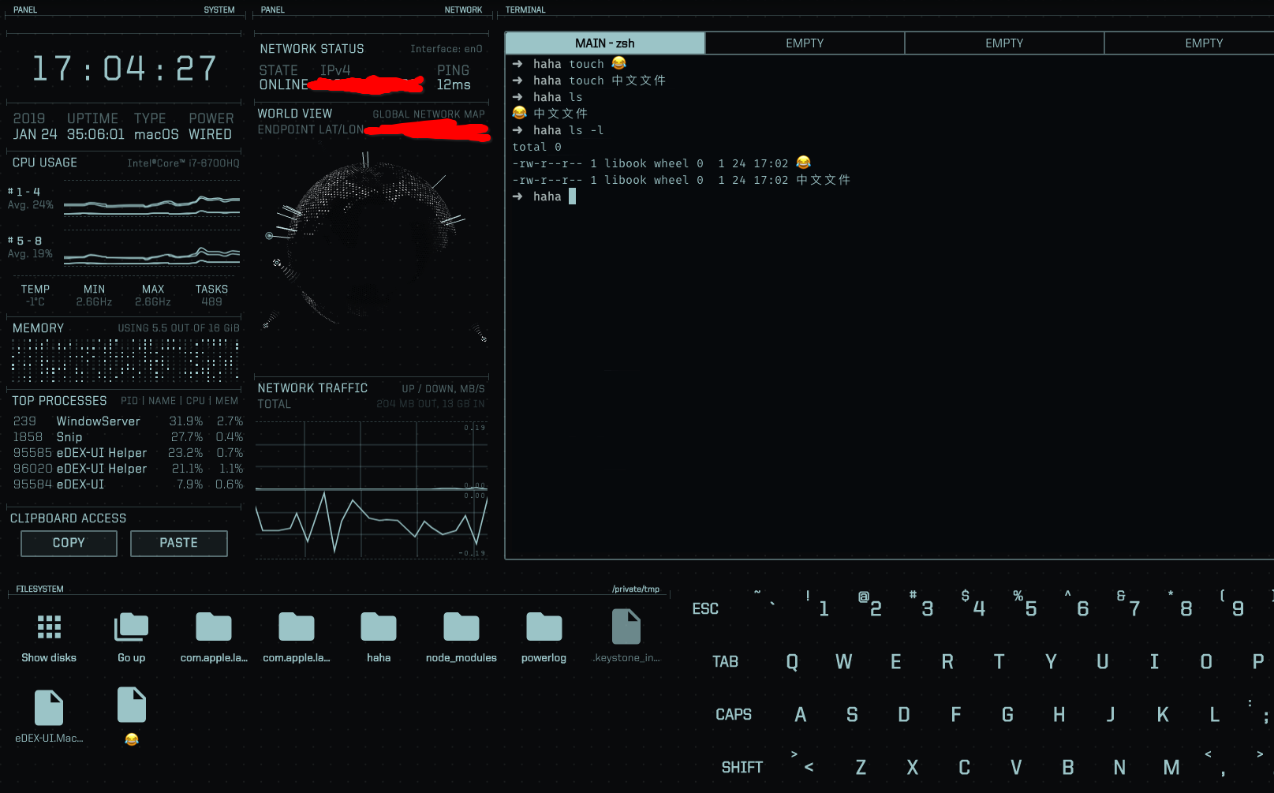Screen dimensions: 1274x793
Task: Tap the F key on on-screen keyboard
Action: tap(956, 714)
